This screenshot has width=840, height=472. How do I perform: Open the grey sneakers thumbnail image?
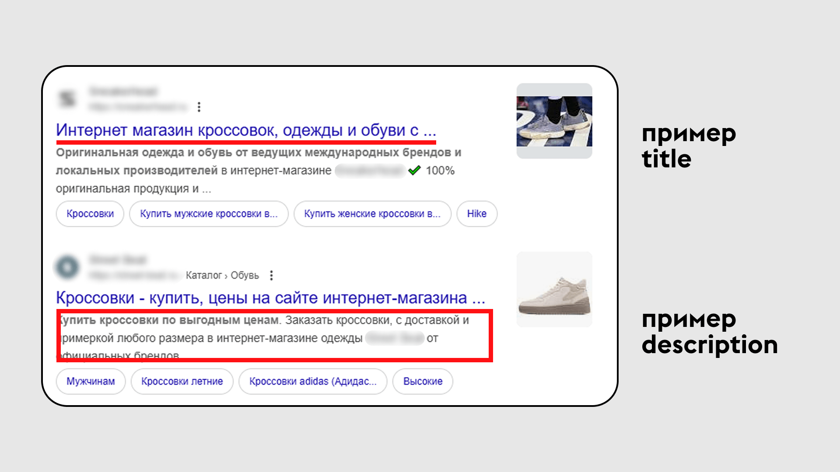coord(554,121)
